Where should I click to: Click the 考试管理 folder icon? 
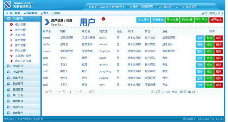(x=9, y=72)
